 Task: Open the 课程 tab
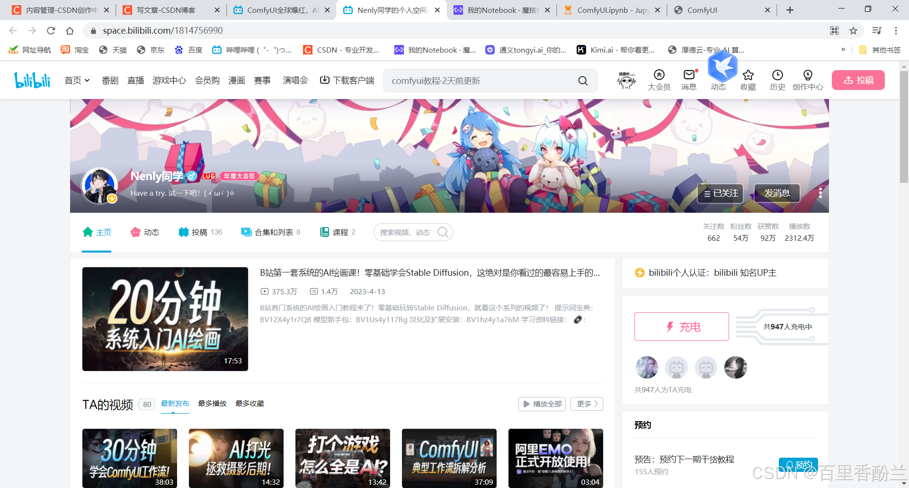(x=338, y=232)
